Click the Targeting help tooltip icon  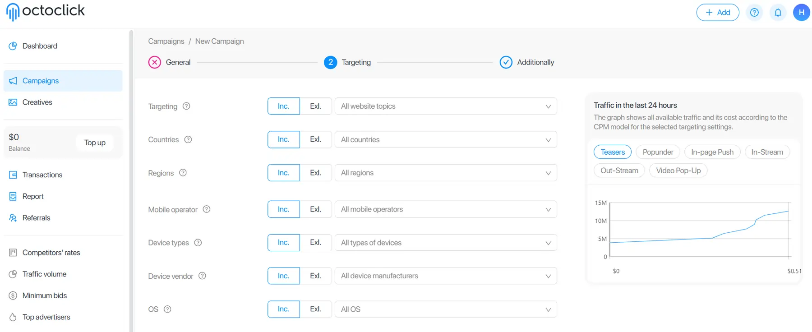tap(186, 106)
